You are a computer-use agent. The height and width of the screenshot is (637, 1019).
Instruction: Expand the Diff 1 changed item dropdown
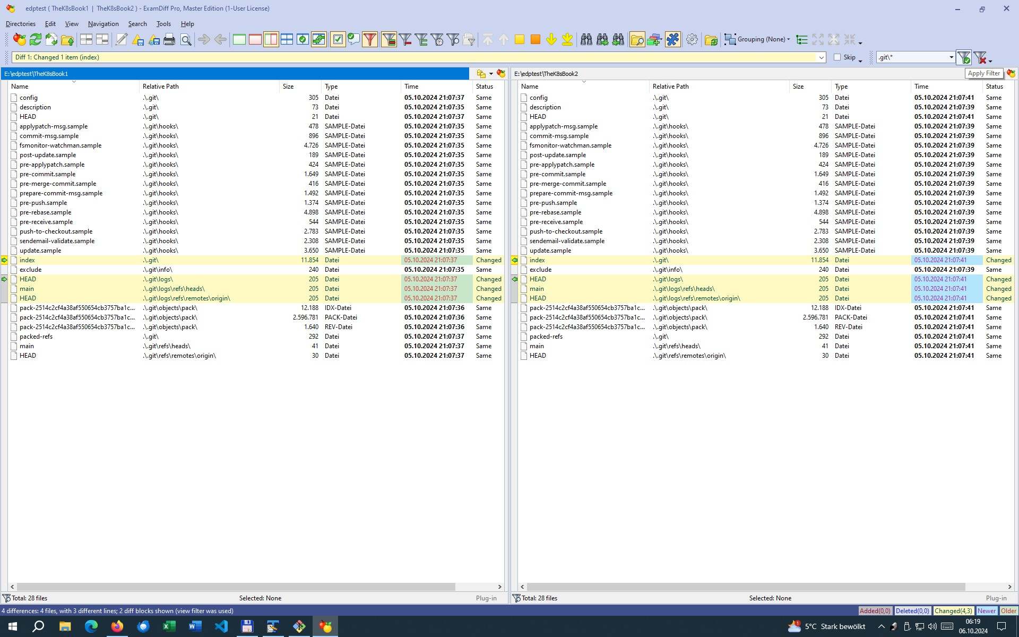pos(821,57)
